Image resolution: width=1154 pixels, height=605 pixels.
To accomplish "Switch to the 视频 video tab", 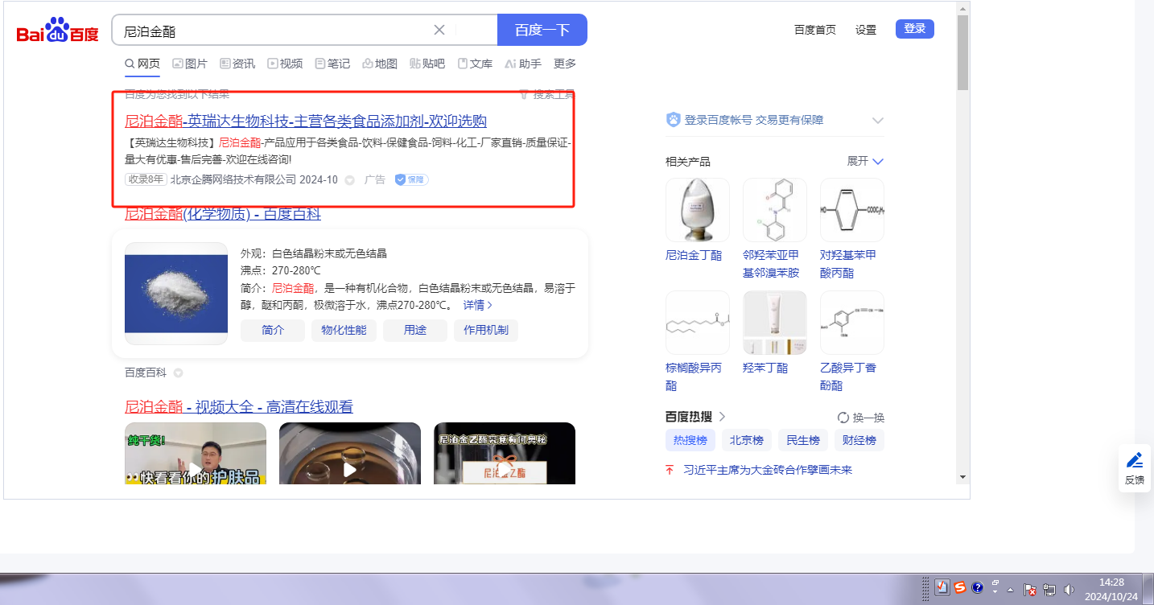I will [x=285, y=64].
